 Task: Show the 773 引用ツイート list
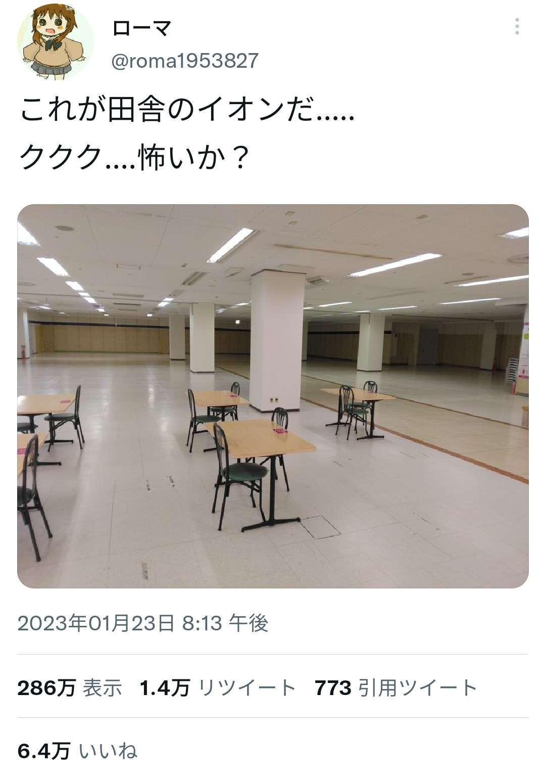pos(396,687)
